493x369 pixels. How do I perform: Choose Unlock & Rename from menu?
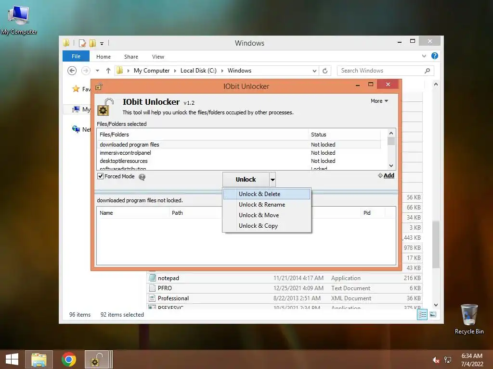266,205
